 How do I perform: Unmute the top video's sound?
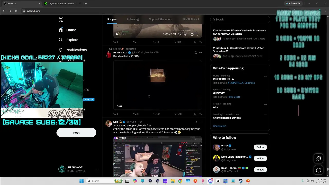pos(180,34)
